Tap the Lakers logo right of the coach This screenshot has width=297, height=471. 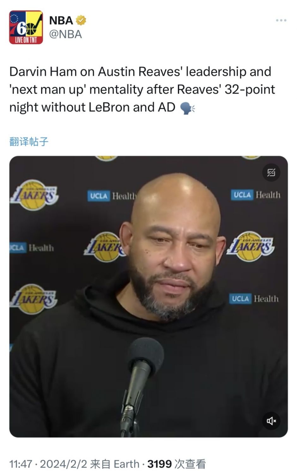(x=250, y=246)
